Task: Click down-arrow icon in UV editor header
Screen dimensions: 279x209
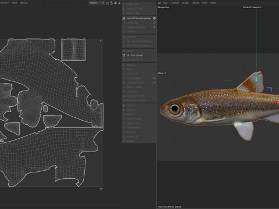Action: tap(119, 3)
